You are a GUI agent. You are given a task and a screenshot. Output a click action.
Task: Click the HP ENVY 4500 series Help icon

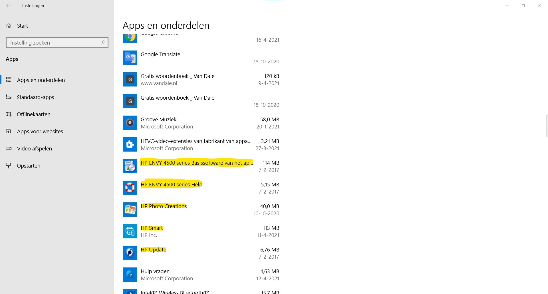[x=130, y=188]
